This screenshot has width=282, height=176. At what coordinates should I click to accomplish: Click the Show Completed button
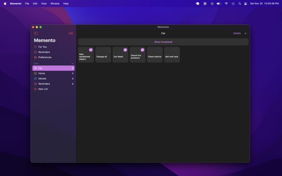(x=163, y=42)
